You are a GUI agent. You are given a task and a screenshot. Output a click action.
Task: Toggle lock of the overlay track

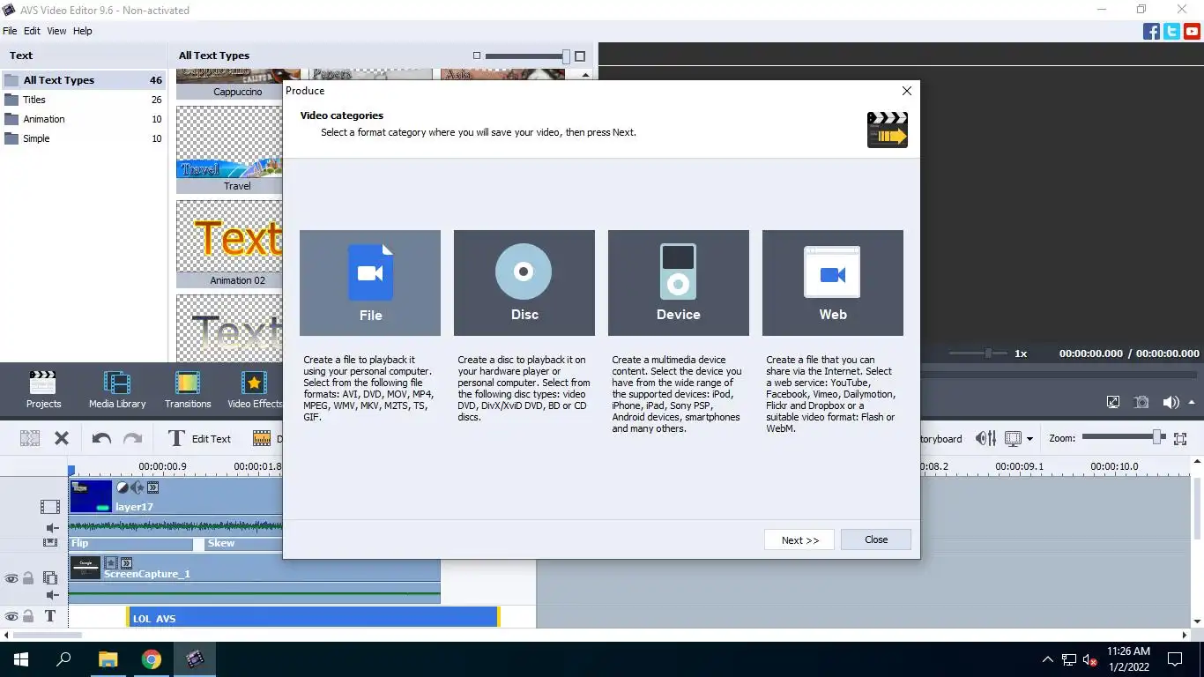[28, 579]
